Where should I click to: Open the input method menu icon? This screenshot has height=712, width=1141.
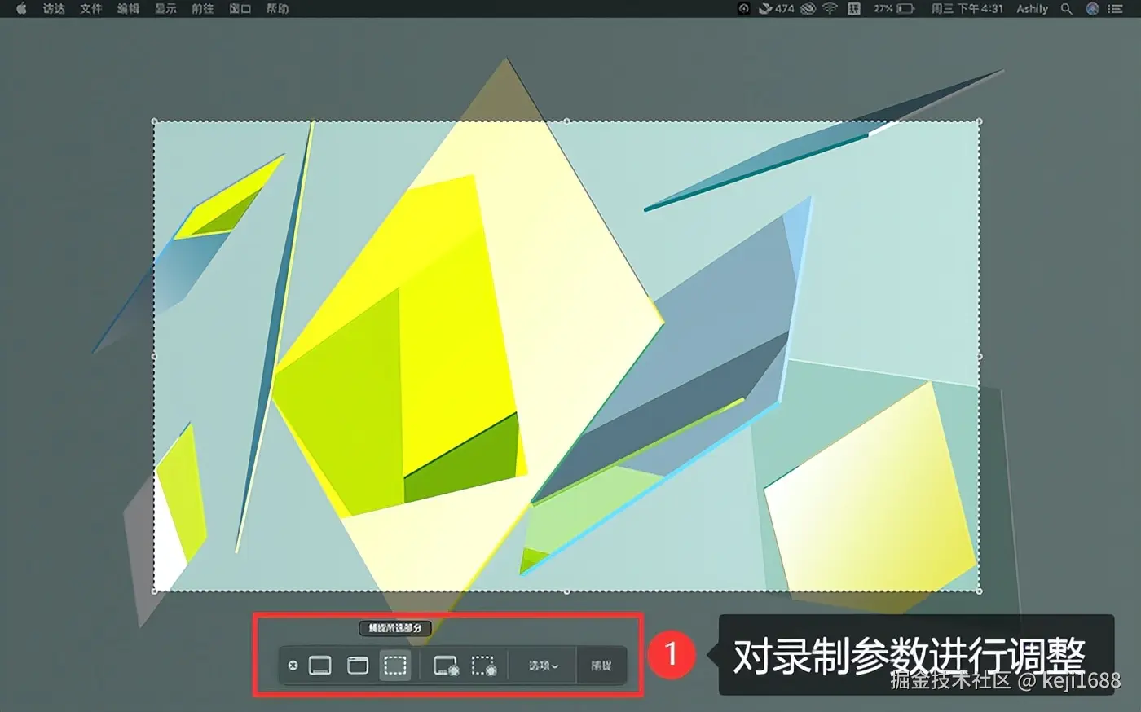[x=854, y=8]
